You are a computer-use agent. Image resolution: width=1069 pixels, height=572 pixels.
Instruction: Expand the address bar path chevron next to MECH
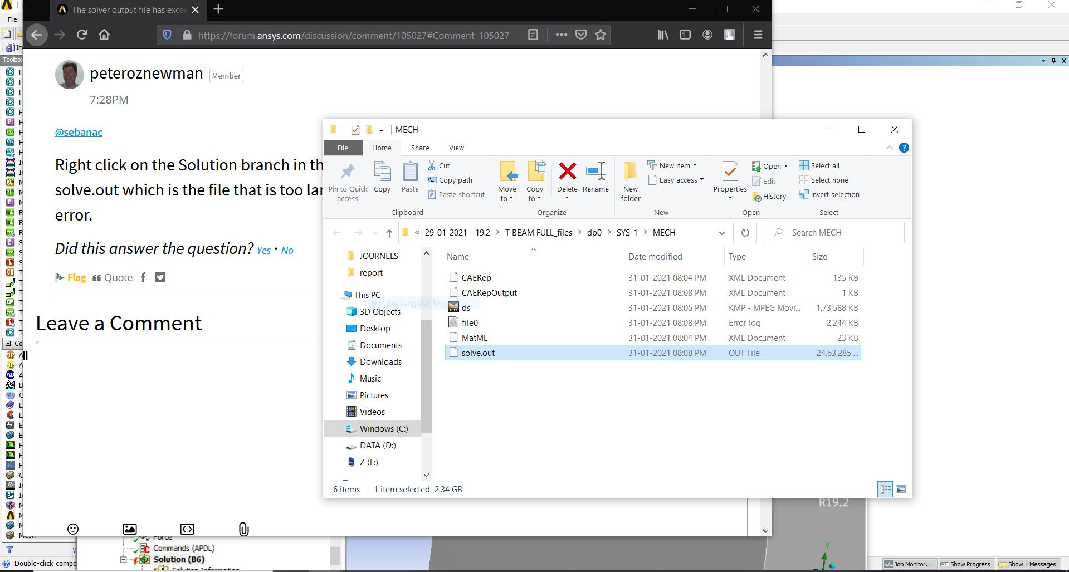pos(722,233)
